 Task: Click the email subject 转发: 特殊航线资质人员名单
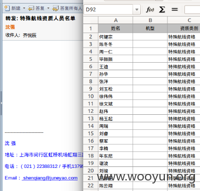[40, 19]
